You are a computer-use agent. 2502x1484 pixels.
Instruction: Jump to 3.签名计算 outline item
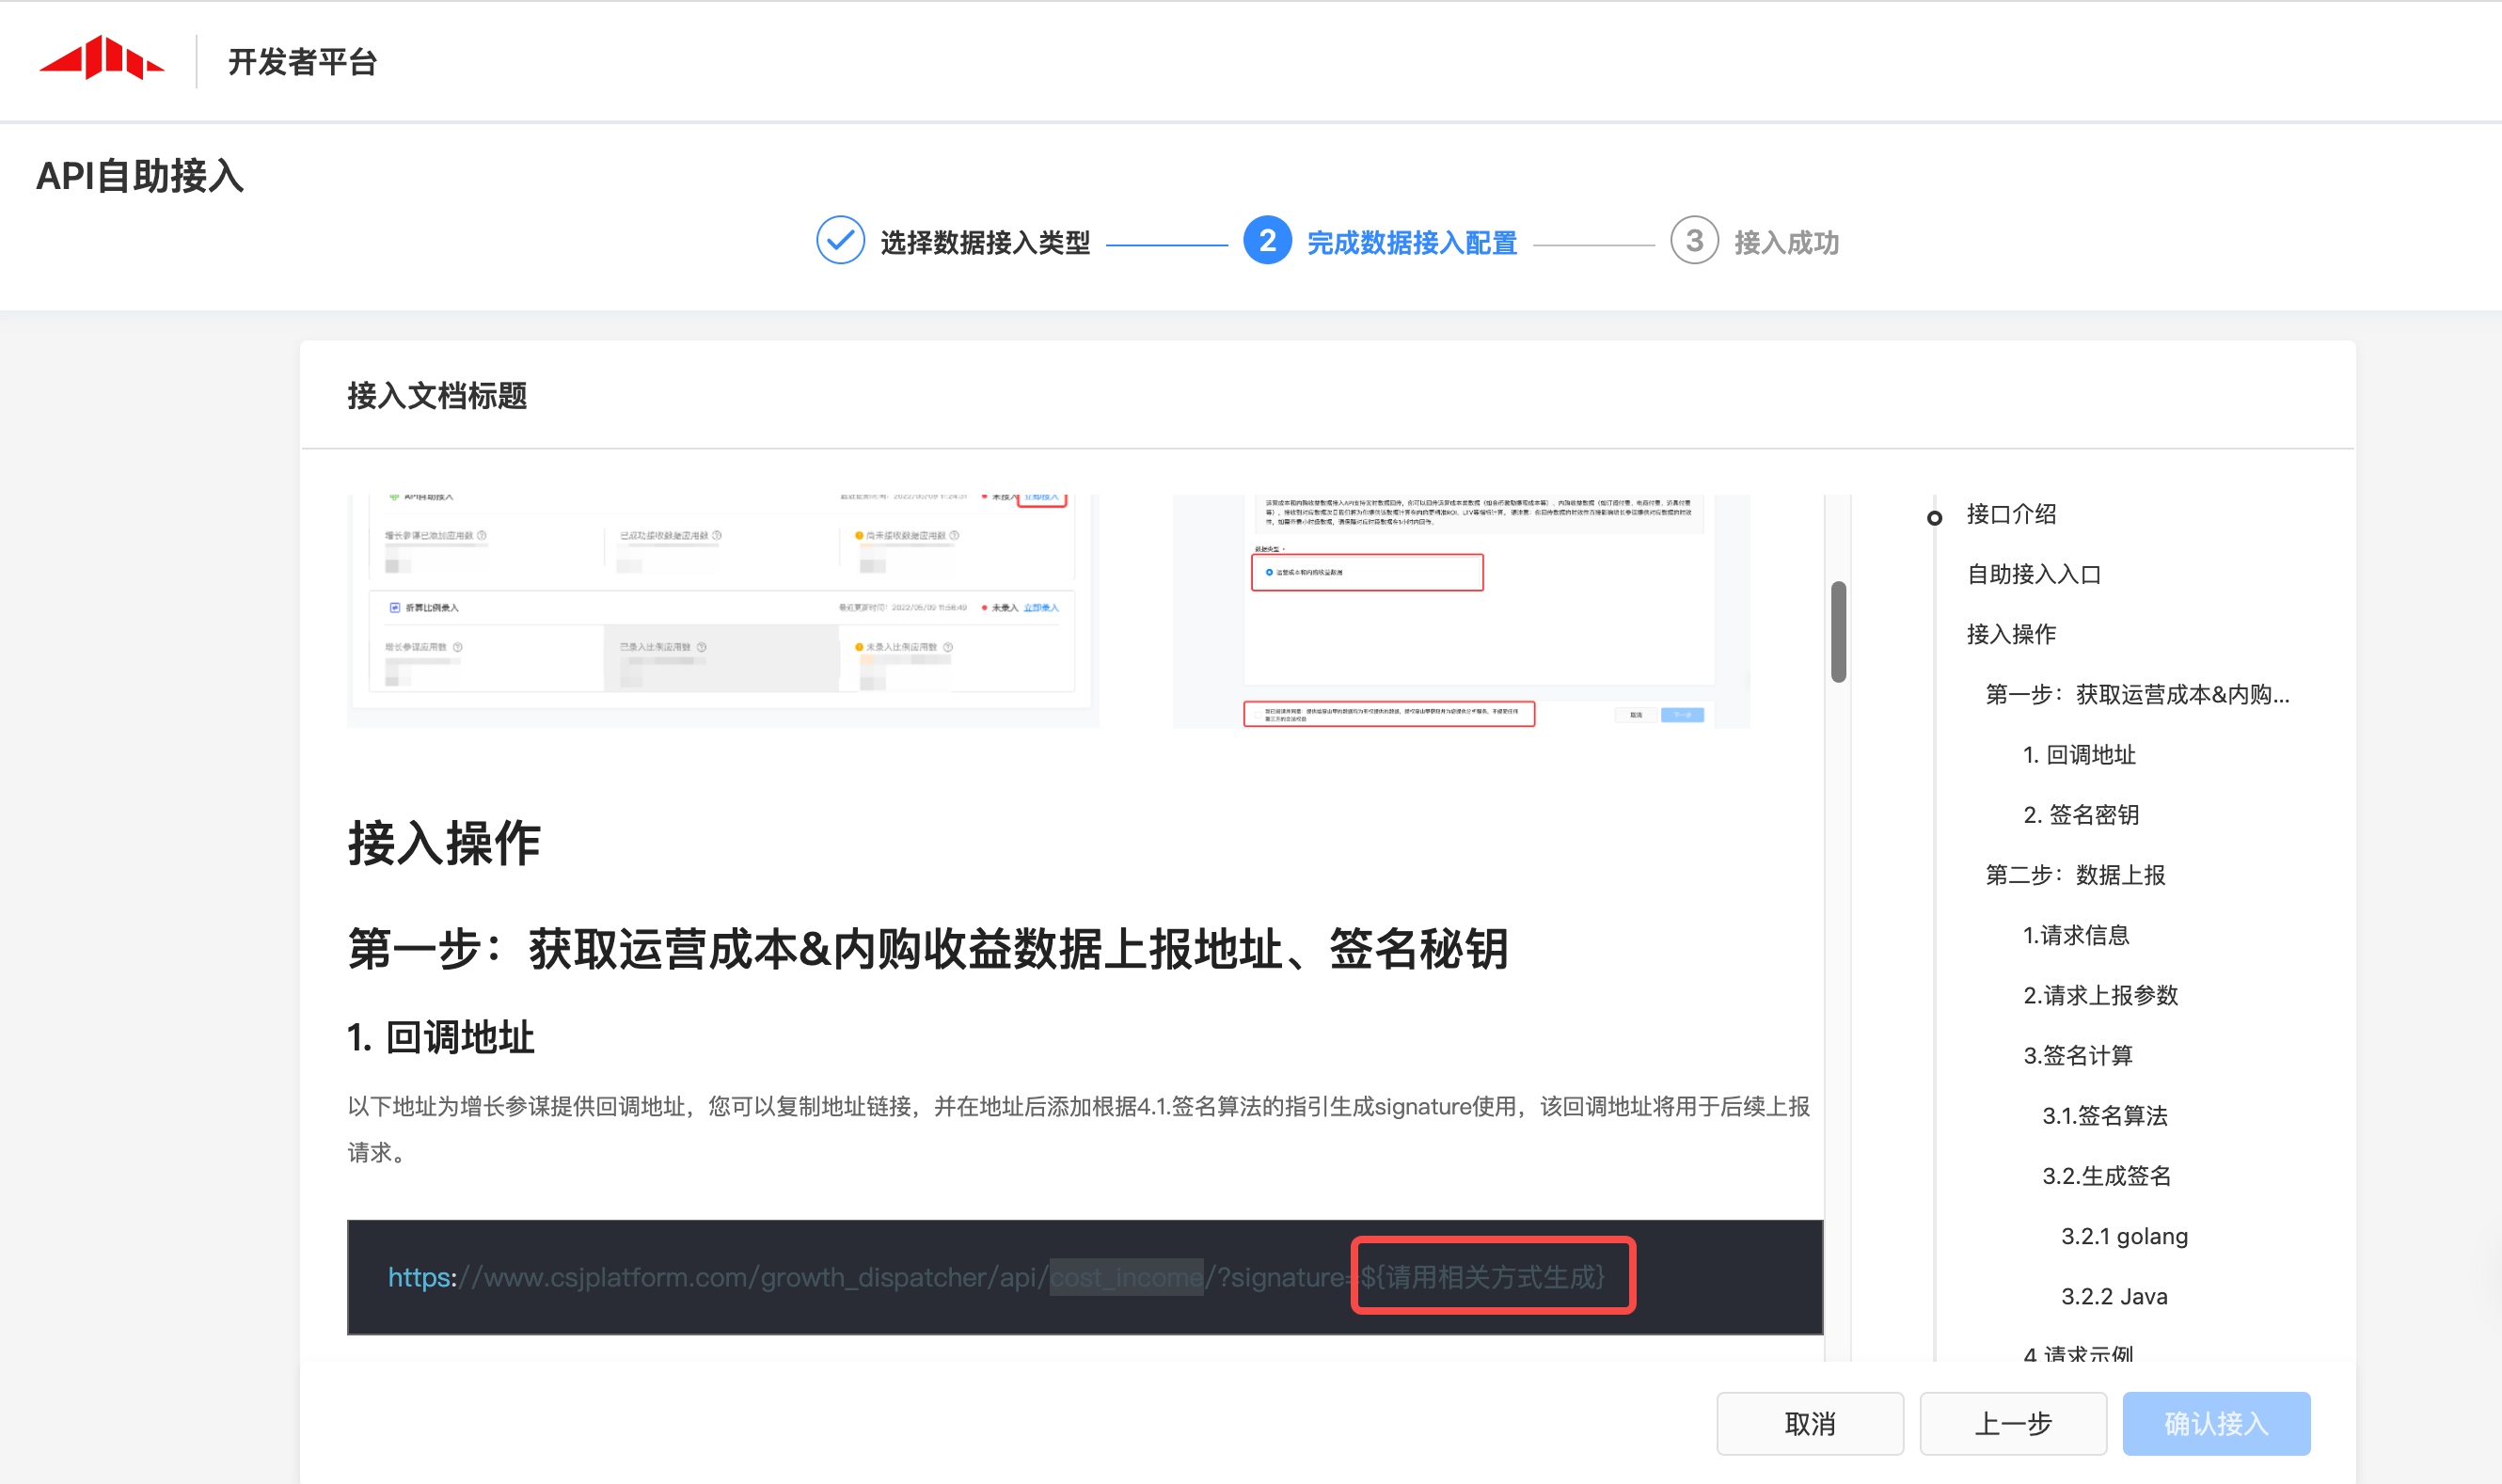point(2078,1055)
